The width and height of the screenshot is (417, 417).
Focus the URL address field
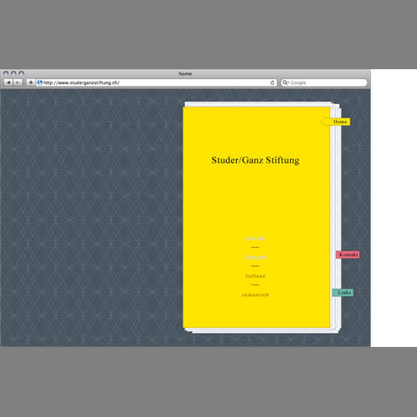click(156, 83)
